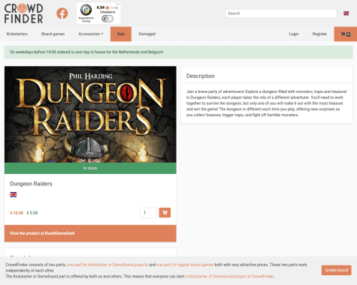Screen dimensions: 357x285
Task: Click the old price €12.00
Action: coord(17,213)
